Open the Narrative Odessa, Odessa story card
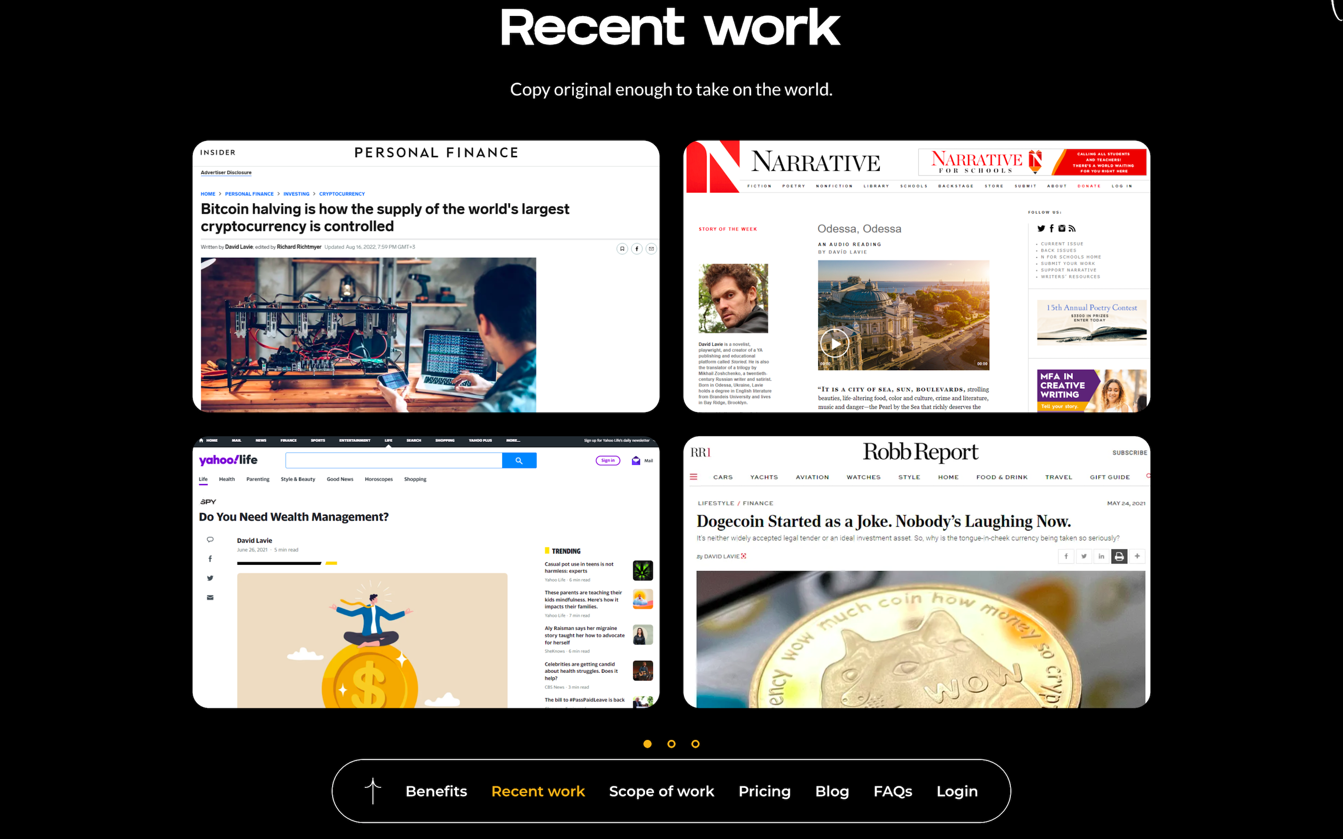Image resolution: width=1343 pixels, height=839 pixels. coord(916,276)
